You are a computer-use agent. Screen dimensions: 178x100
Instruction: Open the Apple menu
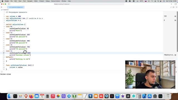point(3,1)
